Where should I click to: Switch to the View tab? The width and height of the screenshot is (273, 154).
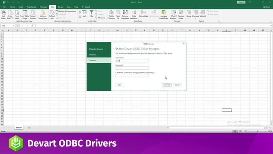69,7
